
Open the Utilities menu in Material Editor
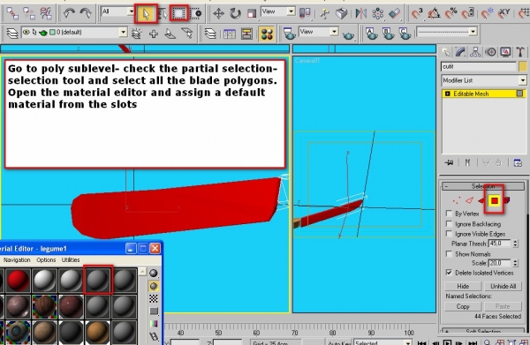click(71, 260)
